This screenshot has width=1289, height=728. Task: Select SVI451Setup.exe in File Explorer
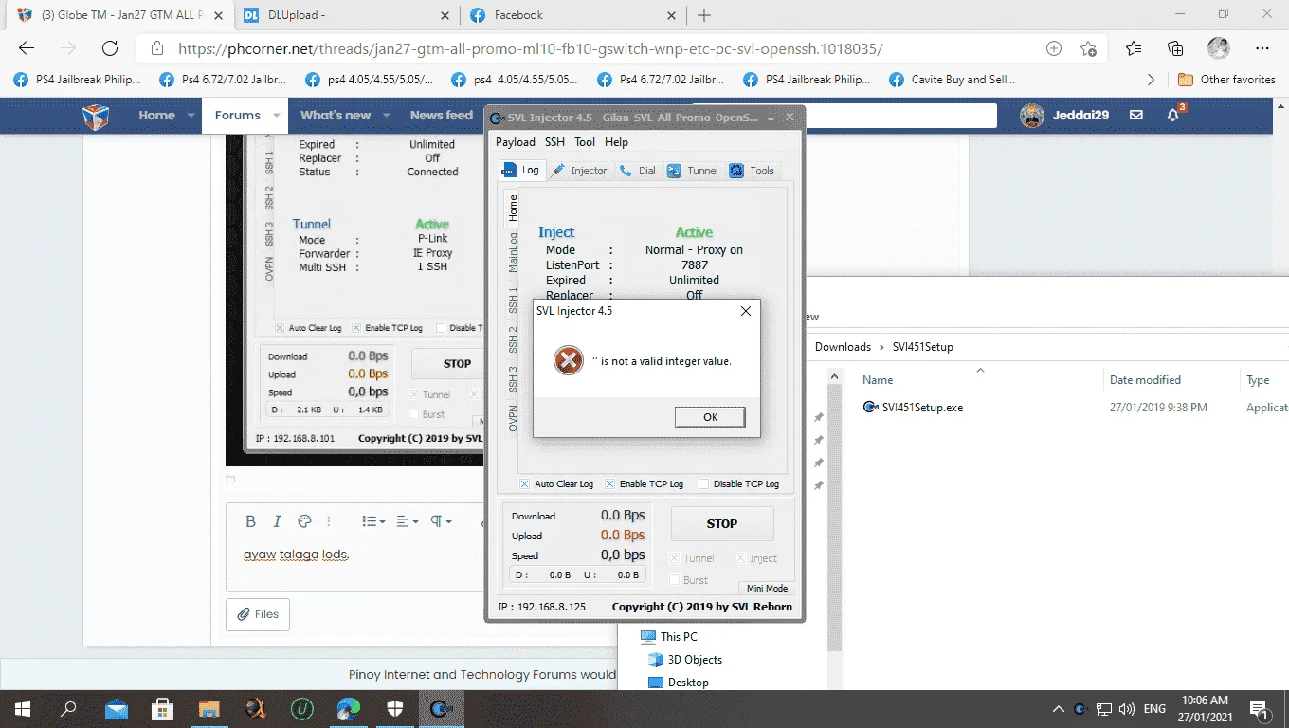tap(914, 408)
